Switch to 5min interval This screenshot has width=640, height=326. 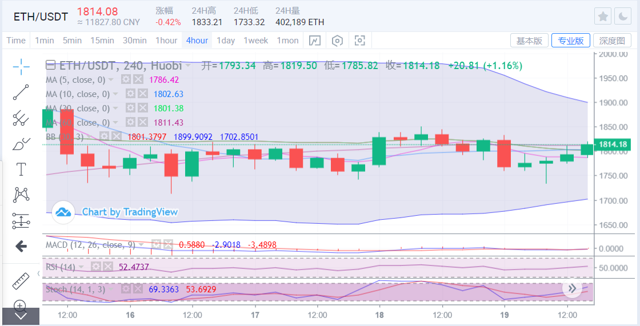click(x=72, y=41)
